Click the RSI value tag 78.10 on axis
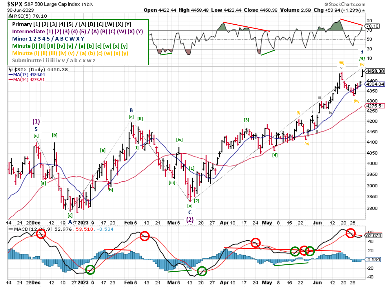This screenshot has height=287, width=385. click(x=372, y=26)
